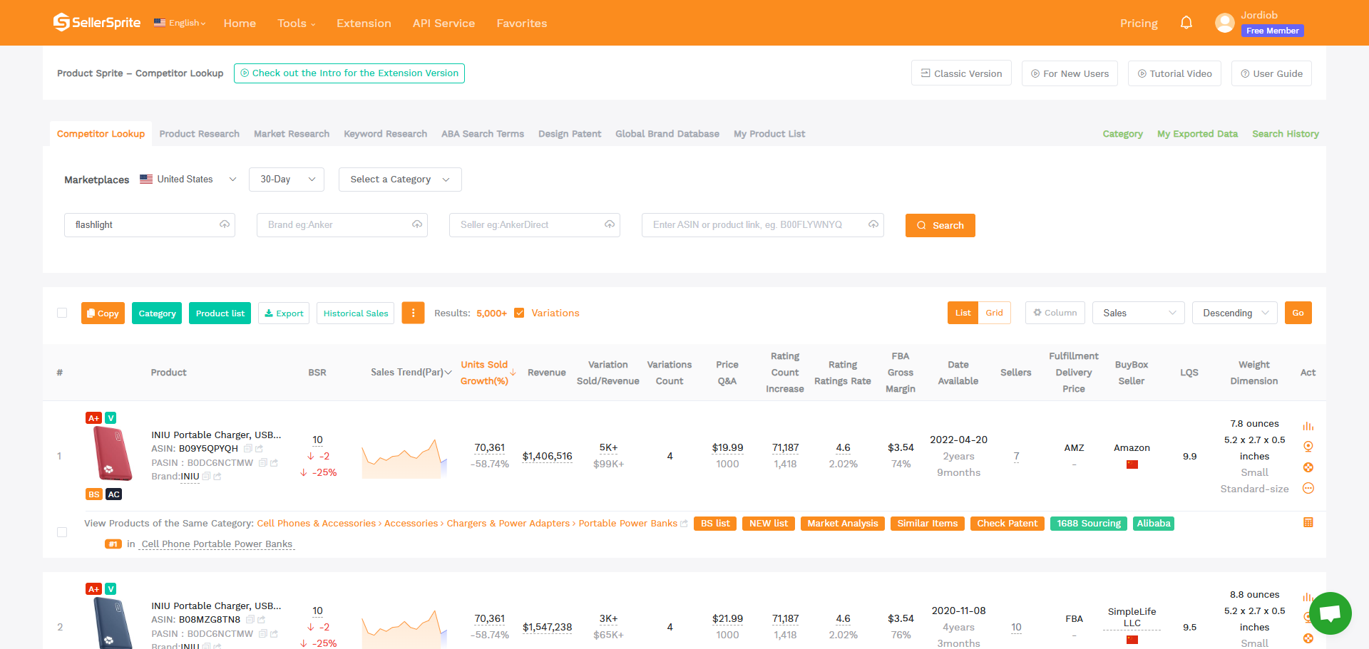Uncheck the Variations checkbox
1369x649 pixels.
pos(519,313)
